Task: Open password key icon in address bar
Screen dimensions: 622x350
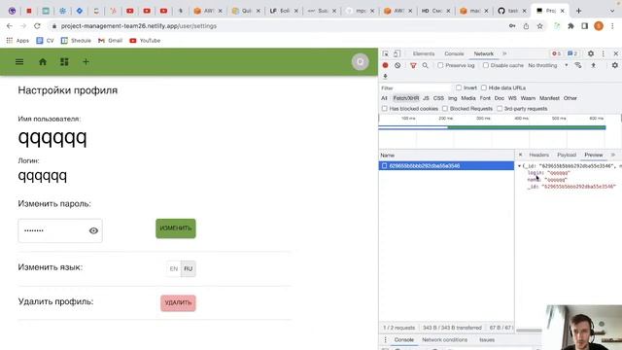Action: point(512,26)
